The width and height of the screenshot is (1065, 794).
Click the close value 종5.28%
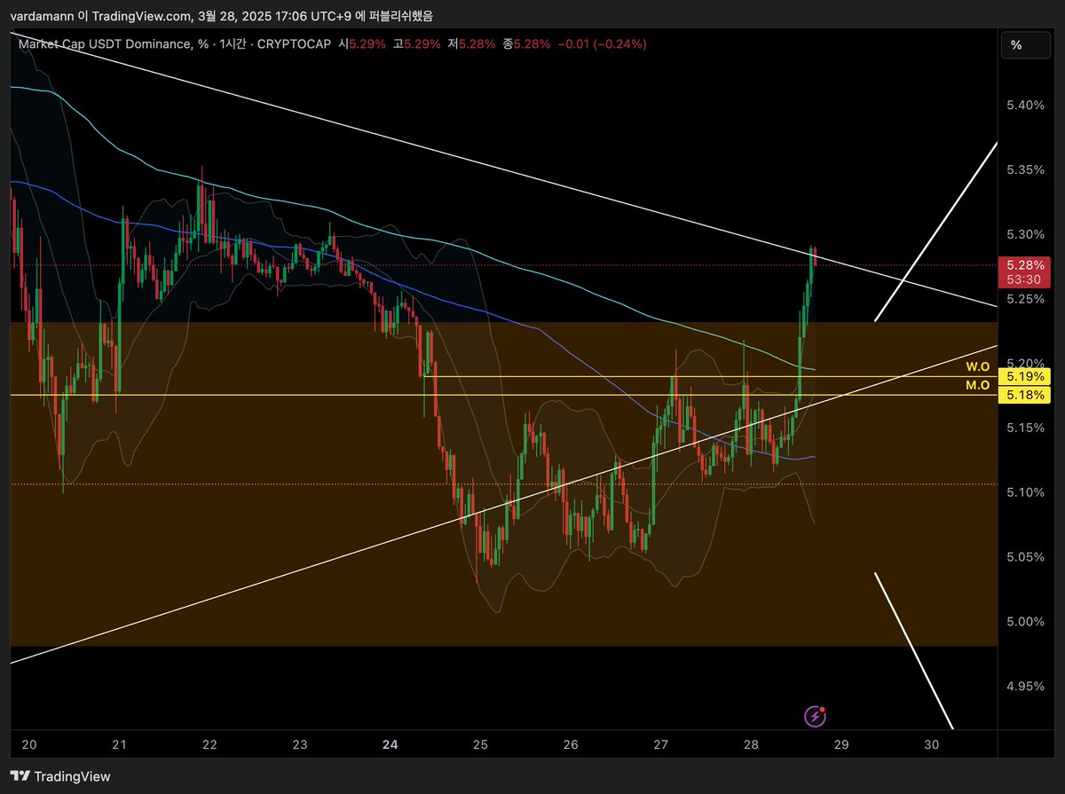point(525,43)
